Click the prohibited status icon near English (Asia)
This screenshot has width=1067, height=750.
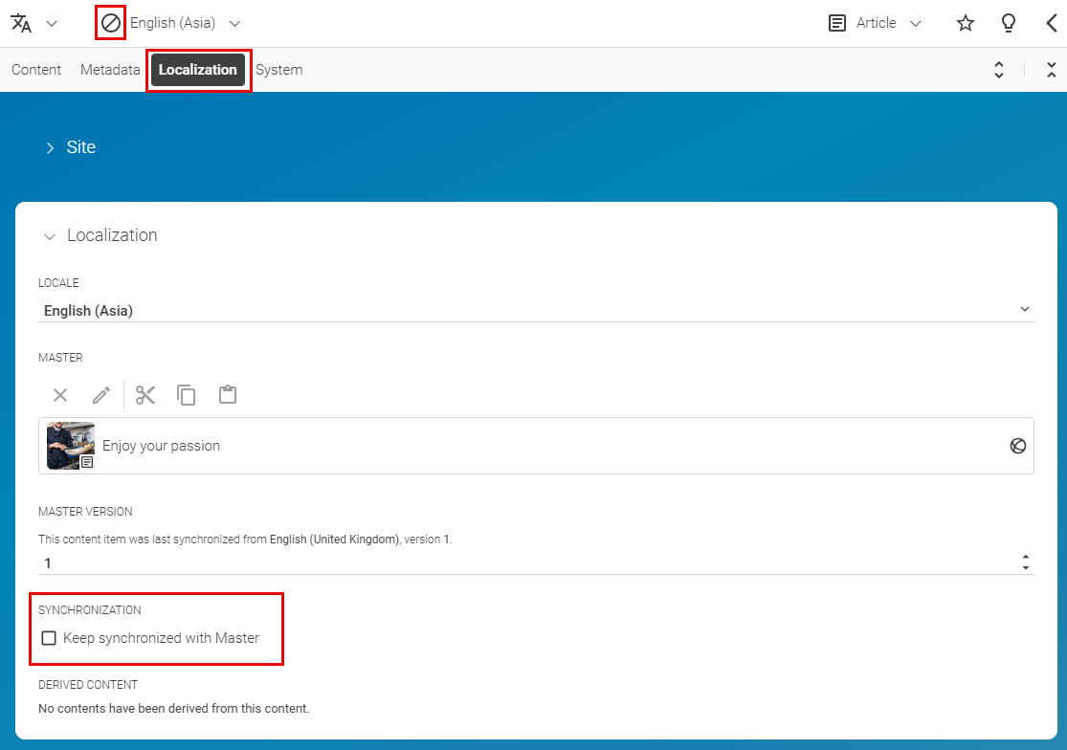(108, 22)
